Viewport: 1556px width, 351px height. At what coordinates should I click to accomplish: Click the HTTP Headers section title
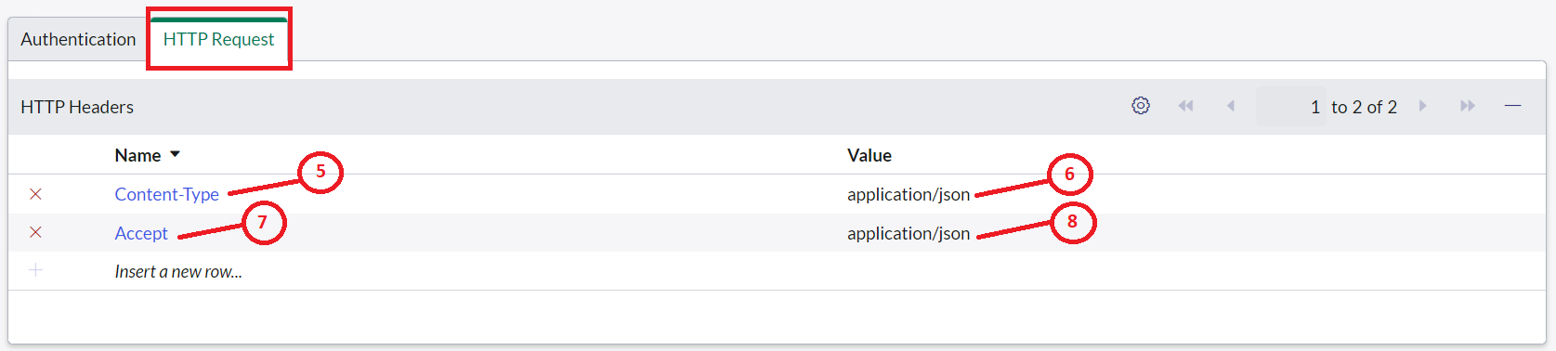(77, 107)
